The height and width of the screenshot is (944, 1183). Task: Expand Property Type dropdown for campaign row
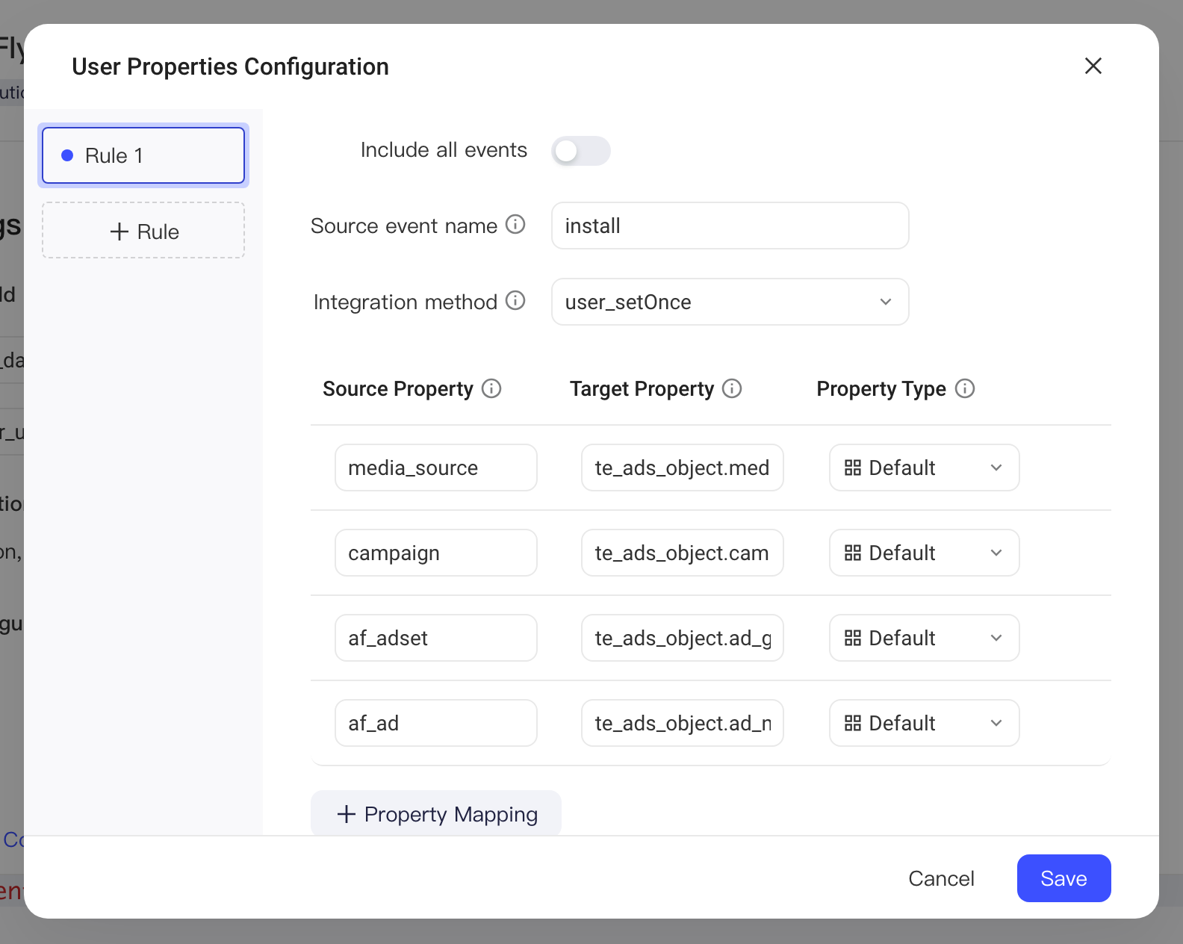point(924,553)
